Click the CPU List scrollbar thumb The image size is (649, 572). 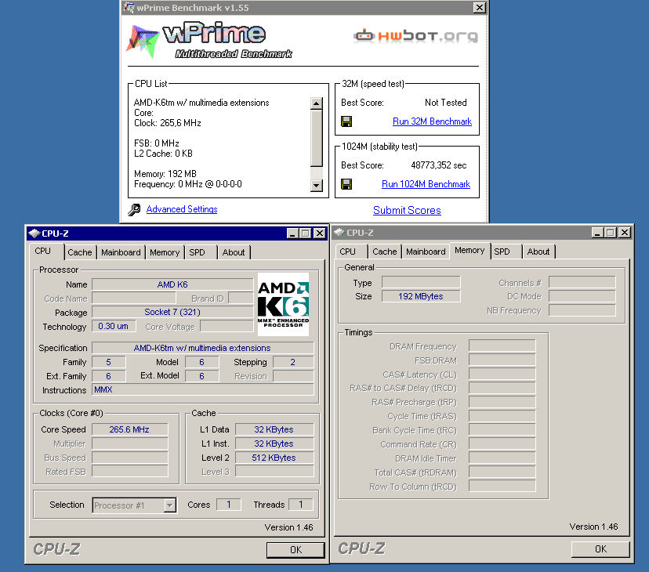(x=317, y=138)
